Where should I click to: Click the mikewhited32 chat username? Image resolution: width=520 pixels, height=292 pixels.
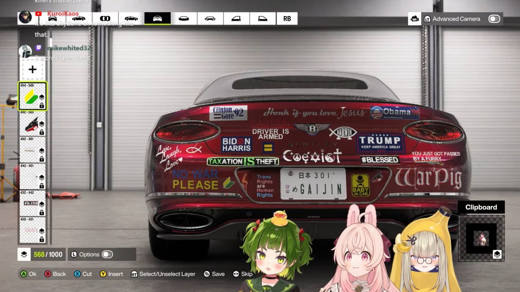coord(69,48)
